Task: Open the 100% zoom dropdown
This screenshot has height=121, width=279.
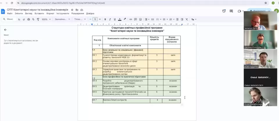Action: tap(46, 19)
